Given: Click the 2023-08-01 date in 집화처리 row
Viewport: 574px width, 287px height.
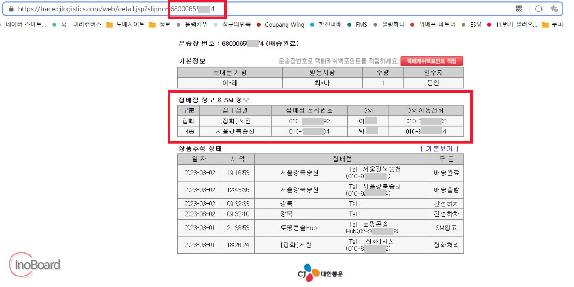Looking at the screenshot, I should (199, 245).
